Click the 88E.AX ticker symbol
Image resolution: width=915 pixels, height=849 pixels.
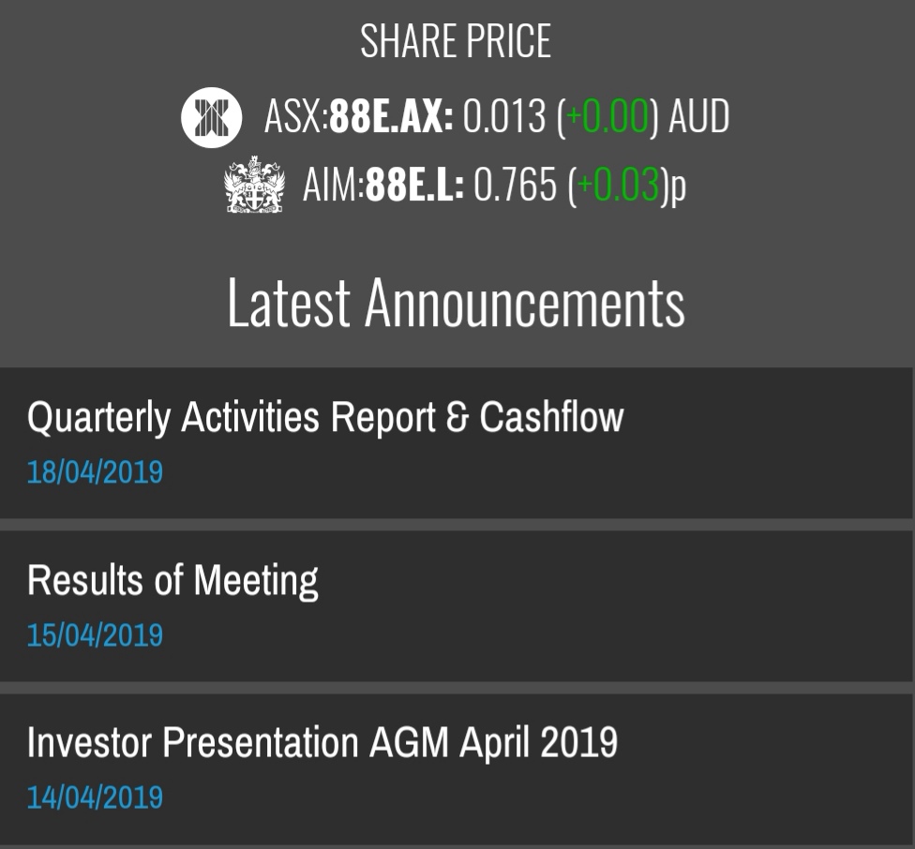pos(391,117)
